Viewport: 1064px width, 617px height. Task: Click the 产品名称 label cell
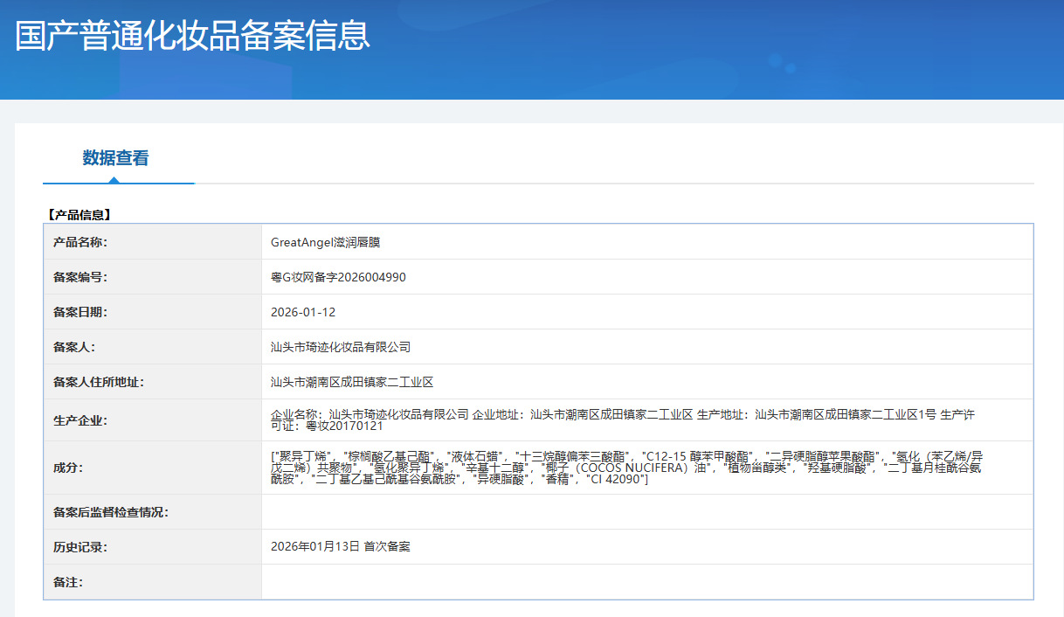click(x=153, y=242)
